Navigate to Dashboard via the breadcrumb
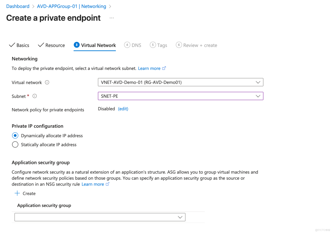Viewport: 332px width, 233px height. [x=18, y=6]
